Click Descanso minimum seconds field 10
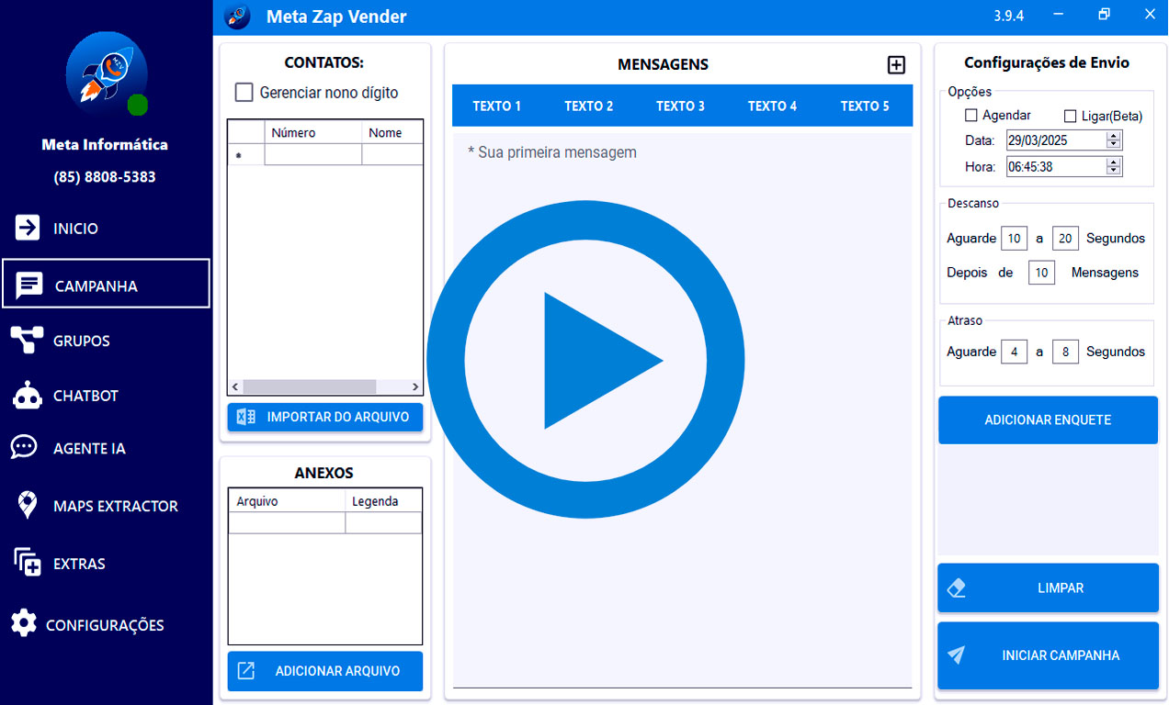 [x=1014, y=238]
